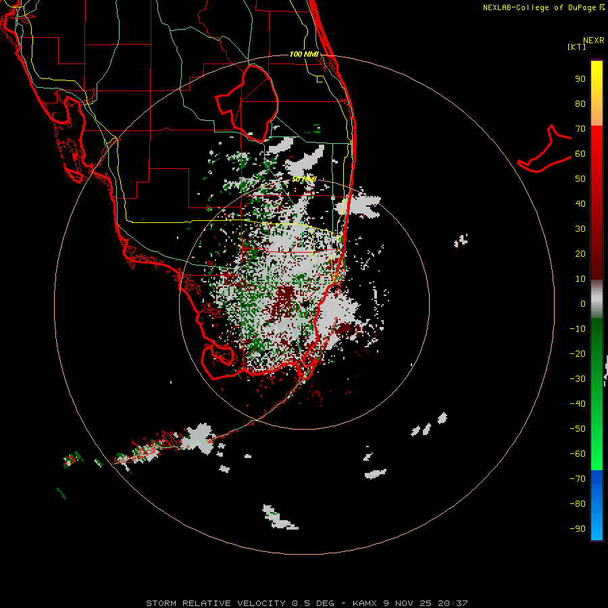Viewport: 608px width, 608px height.
Task: Select the 50 NMI range ring label
Action: (x=304, y=179)
